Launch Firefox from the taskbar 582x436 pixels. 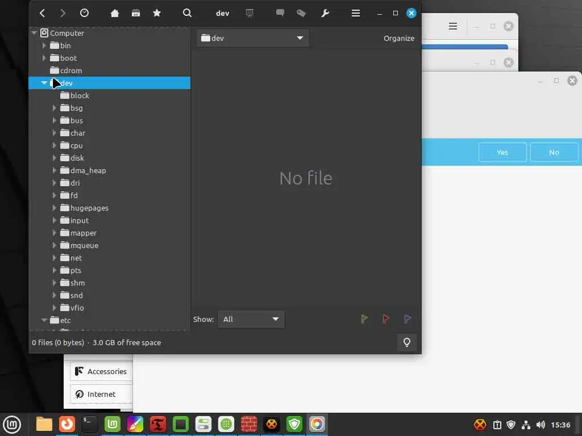click(x=67, y=424)
